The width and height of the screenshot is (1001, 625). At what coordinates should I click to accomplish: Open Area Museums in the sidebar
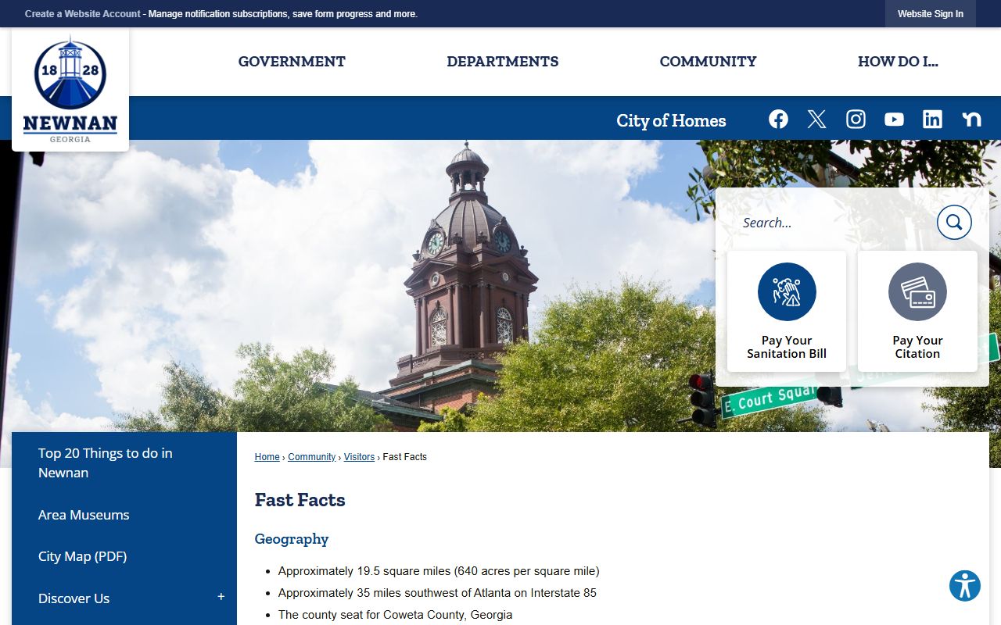tap(84, 515)
